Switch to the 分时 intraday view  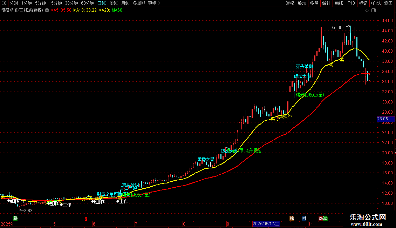click(14, 3)
